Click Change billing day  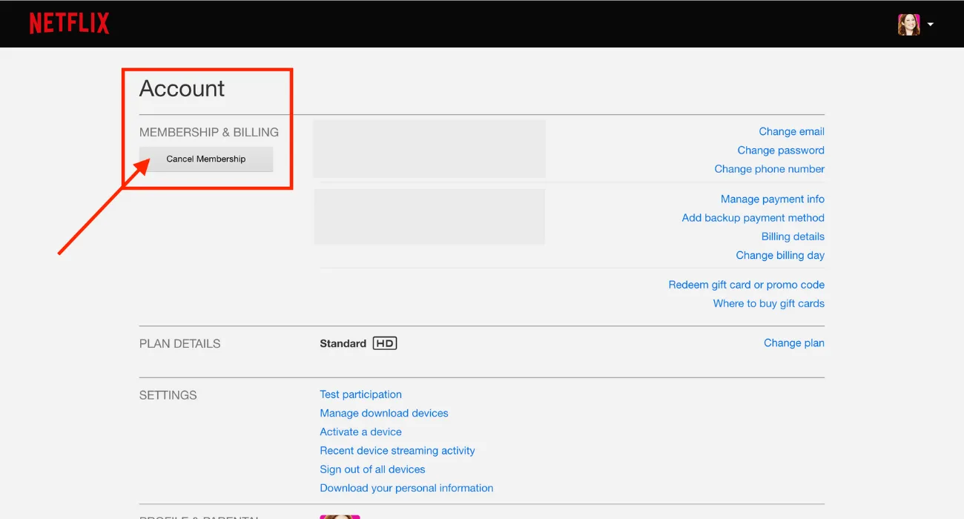pos(779,255)
